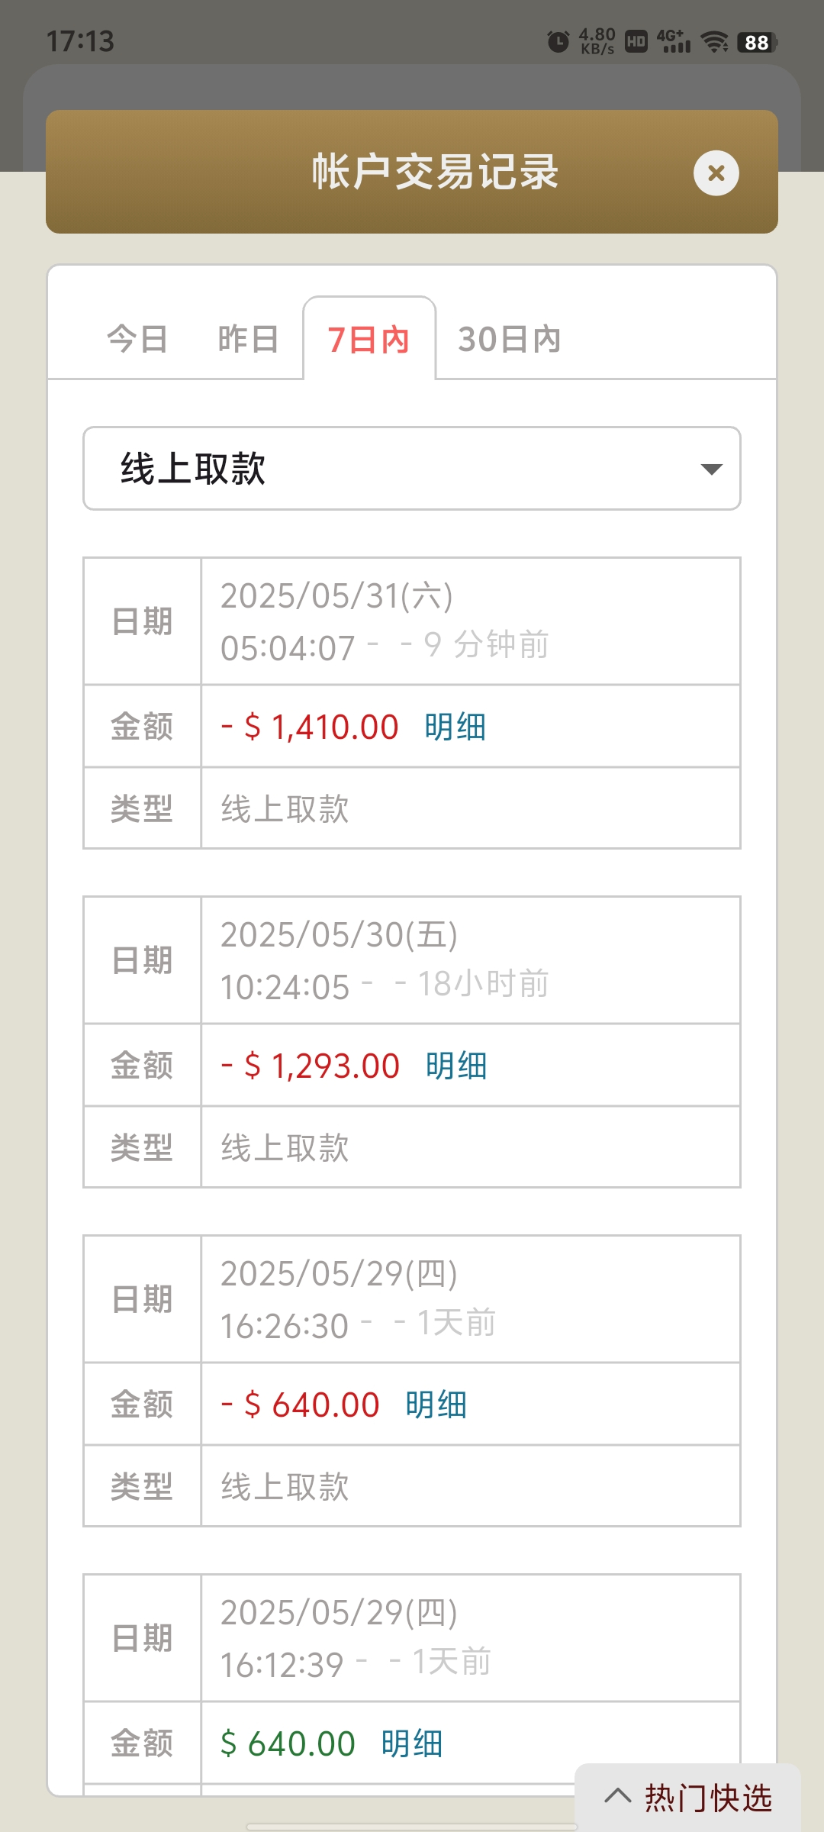824x1832 pixels.
Task: Tap the 17:13 clock in status bar
Action: pos(80,41)
